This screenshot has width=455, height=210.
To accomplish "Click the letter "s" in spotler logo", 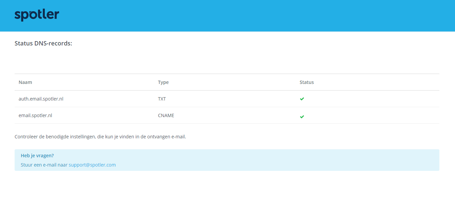I will coord(17,16).
